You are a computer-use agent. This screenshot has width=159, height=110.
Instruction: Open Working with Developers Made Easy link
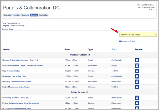[17, 109]
